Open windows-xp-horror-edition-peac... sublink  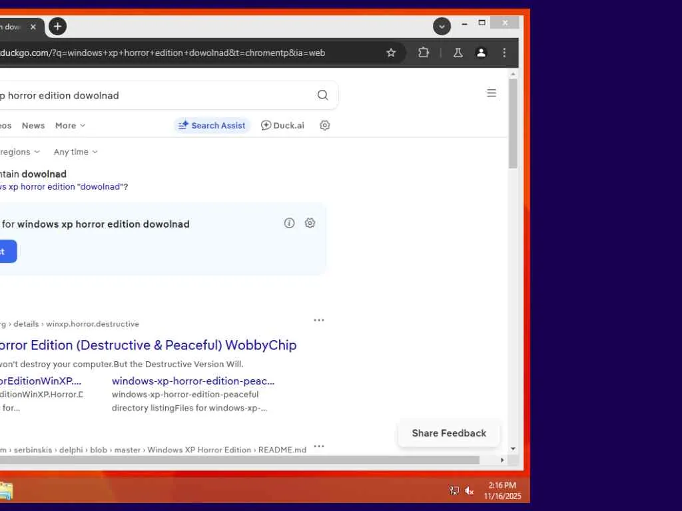point(193,381)
